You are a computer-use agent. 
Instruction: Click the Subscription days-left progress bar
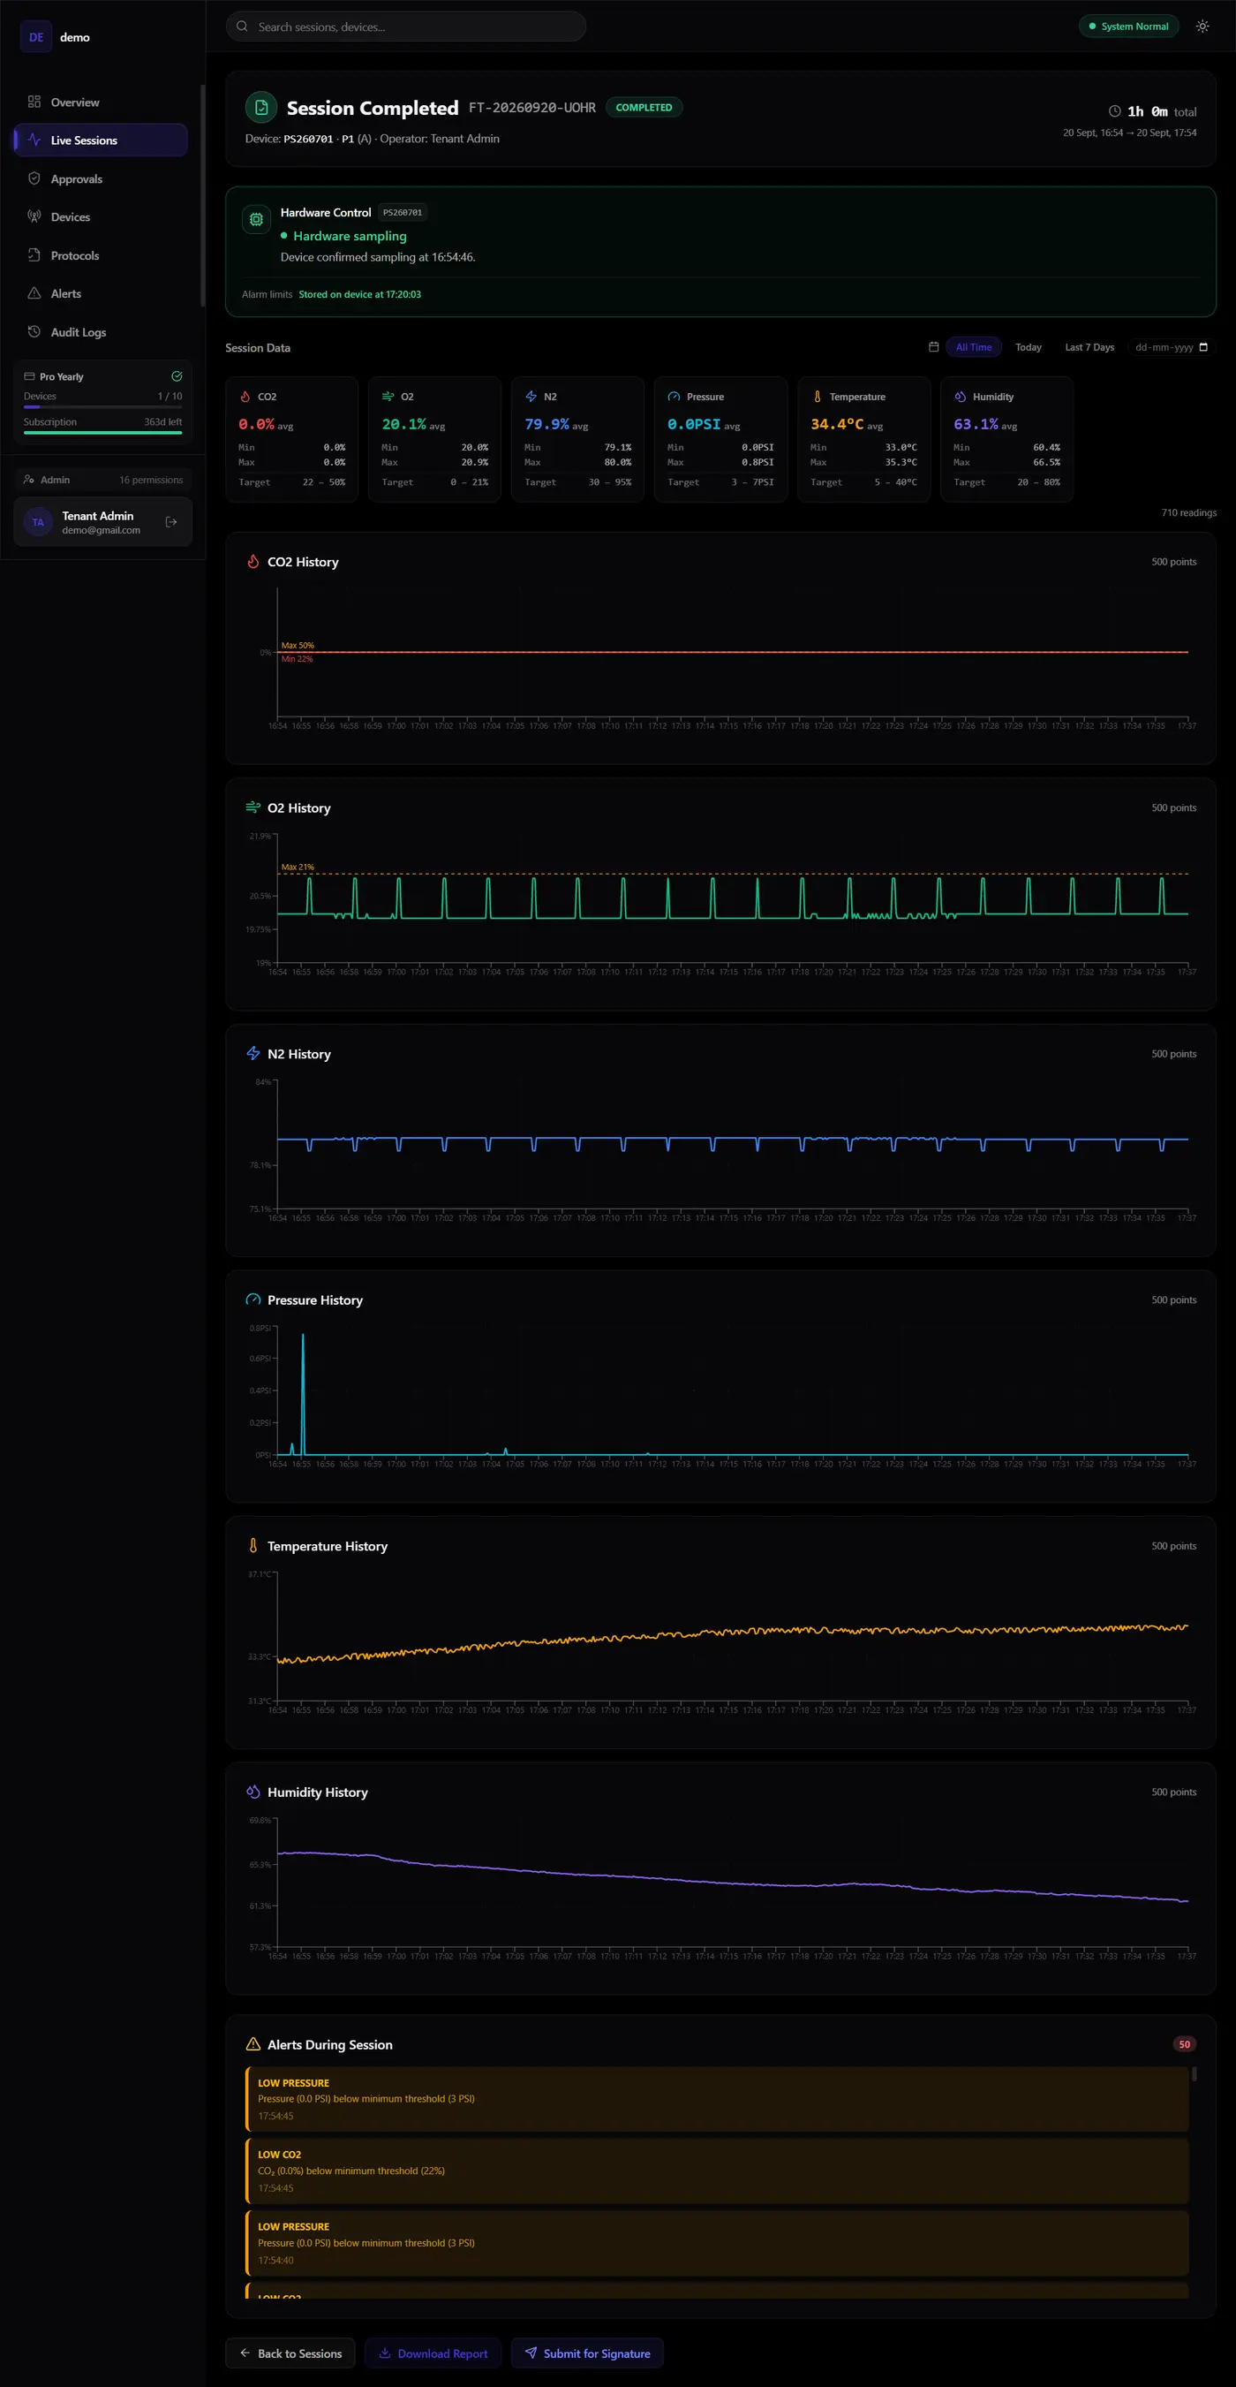coord(102,433)
